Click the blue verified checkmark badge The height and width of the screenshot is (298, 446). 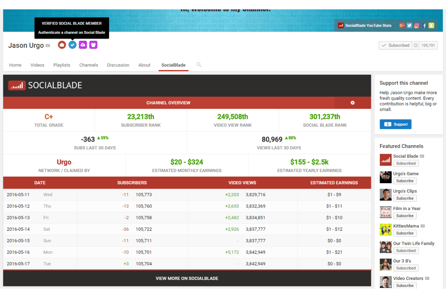pyautogui.click(x=72, y=45)
